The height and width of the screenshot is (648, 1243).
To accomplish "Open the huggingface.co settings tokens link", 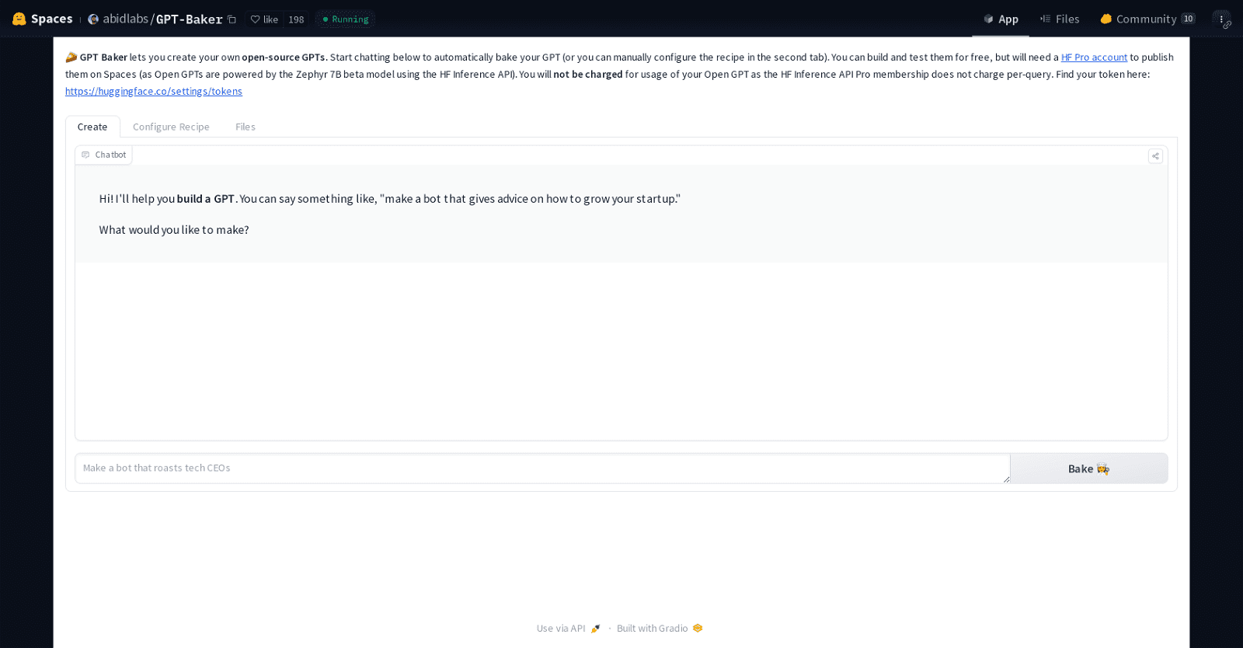I will click(x=154, y=92).
